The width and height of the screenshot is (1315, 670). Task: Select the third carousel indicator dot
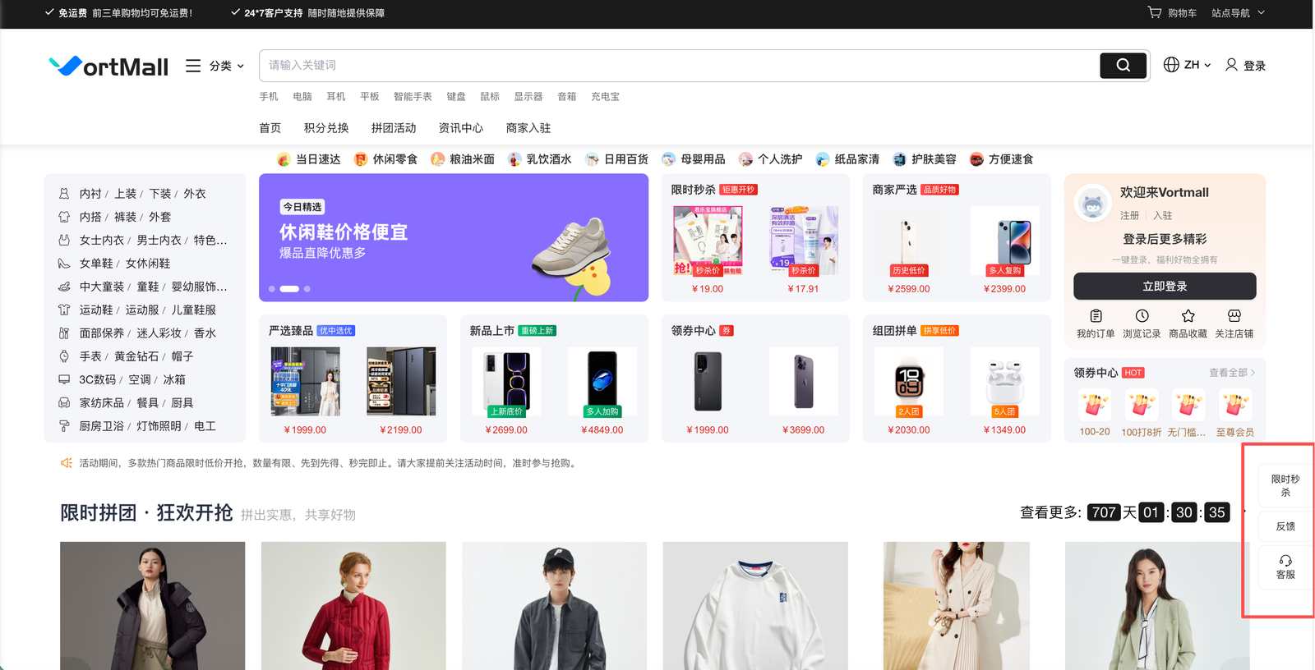(x=307, y=289)
